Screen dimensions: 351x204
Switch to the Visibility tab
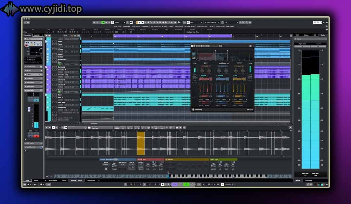coord(37,35)
